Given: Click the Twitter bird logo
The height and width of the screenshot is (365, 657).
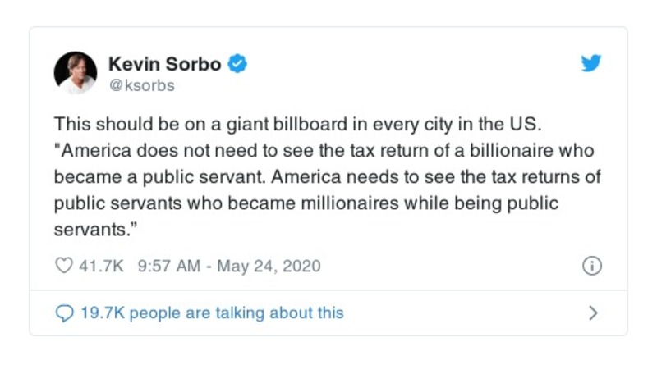Looking at the screenshot, I should 590,64.
